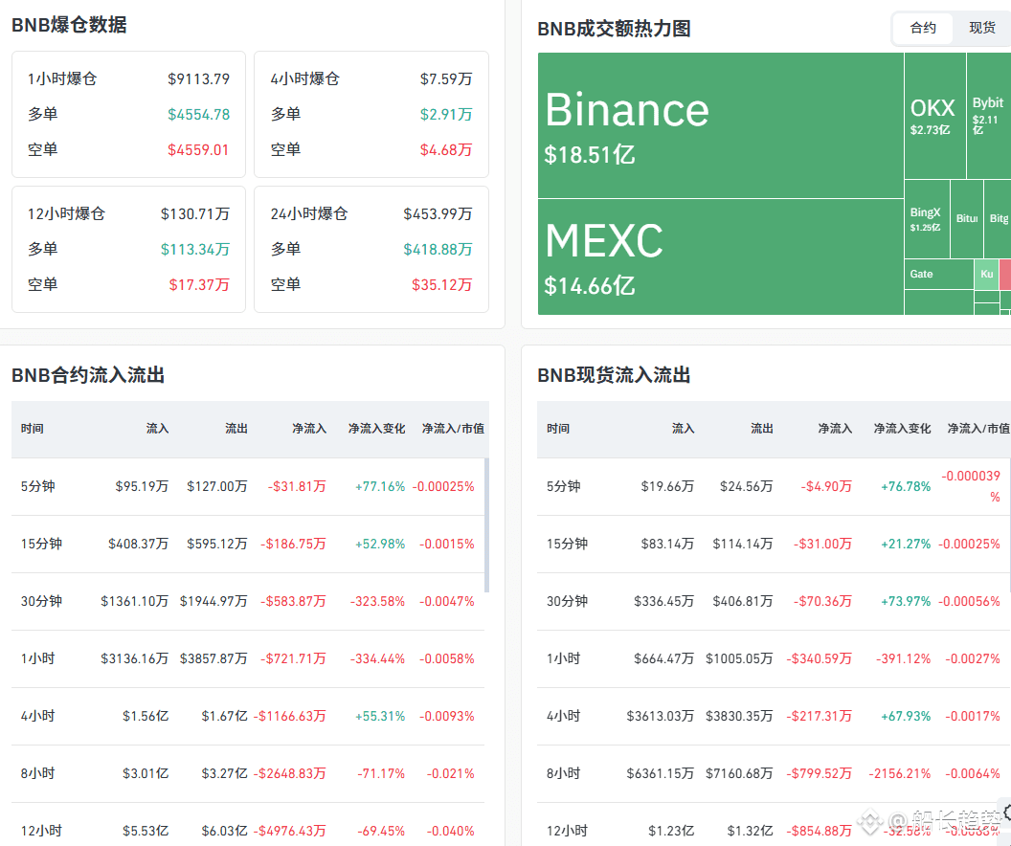Open the 1小时爆仓 liquidation card

tap(128, 114)
